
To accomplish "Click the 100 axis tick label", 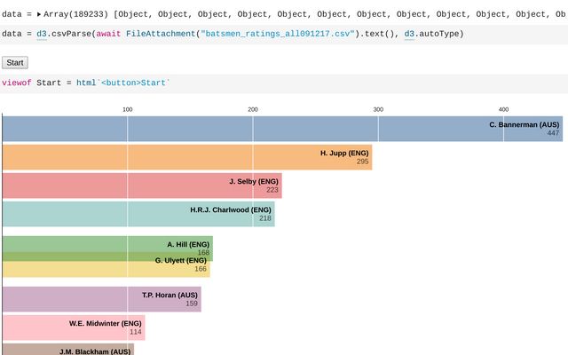I will pyautogui.click(x=127, y=109).
